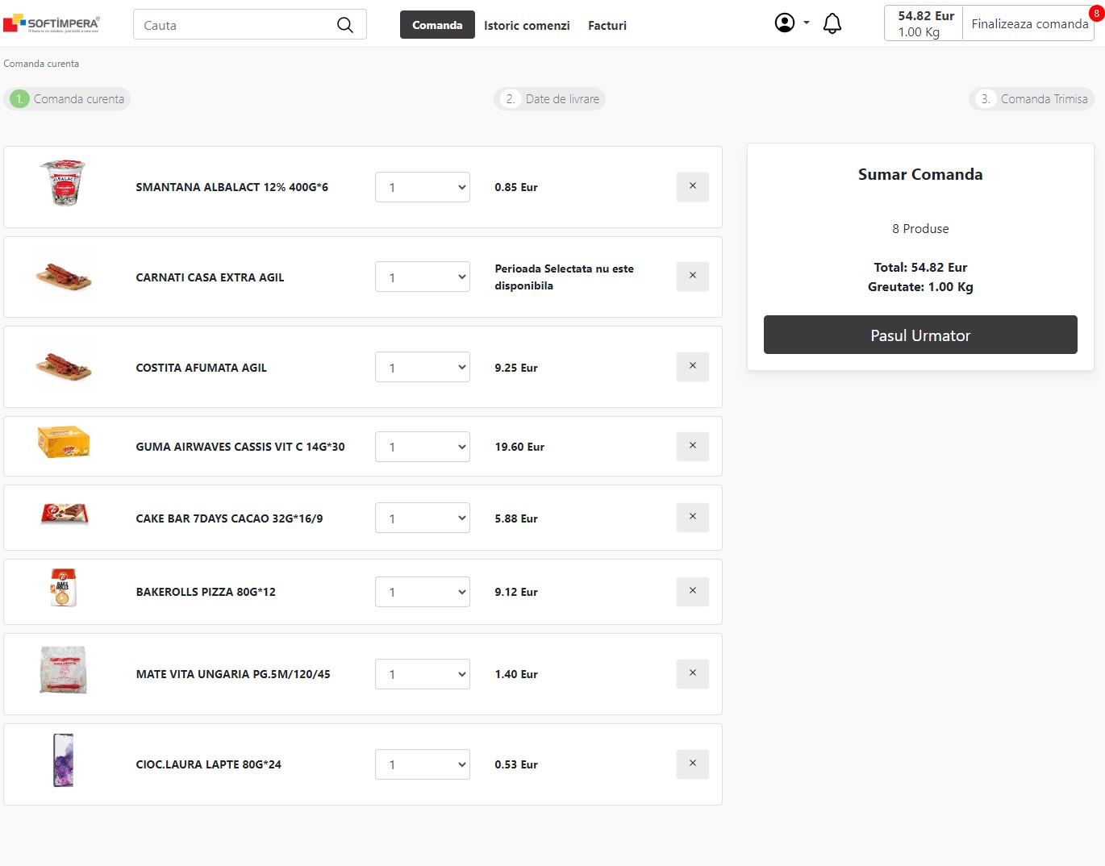This screenshot has height=866, width=1105.
Task: Open quantity dropdown for MATE VITA UNGARIA
Action: pos(423,674)
